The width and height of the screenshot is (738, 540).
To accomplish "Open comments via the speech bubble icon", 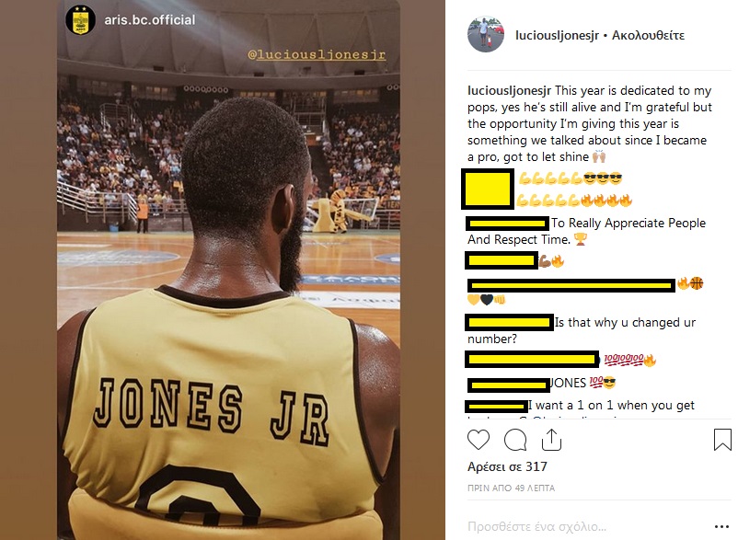I will [x=515, y=440].
